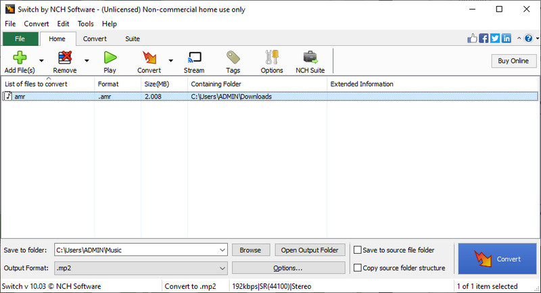Switch to the Convert ribbon tab

95,39
